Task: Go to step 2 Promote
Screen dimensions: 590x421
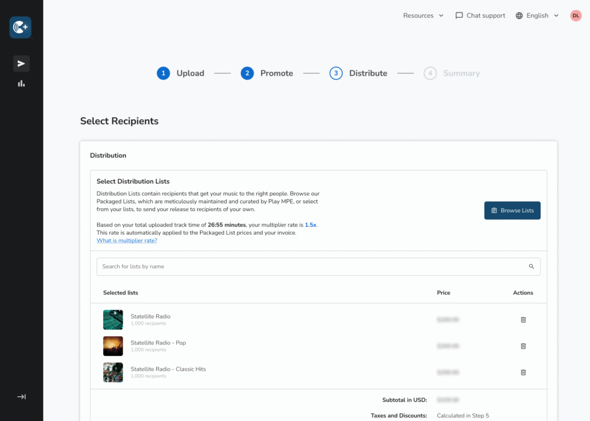Action: tap(267, 73)
